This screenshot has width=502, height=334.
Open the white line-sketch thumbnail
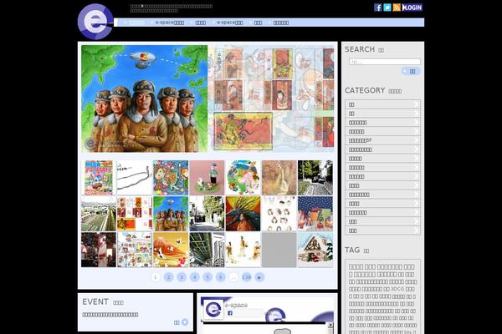135,178
